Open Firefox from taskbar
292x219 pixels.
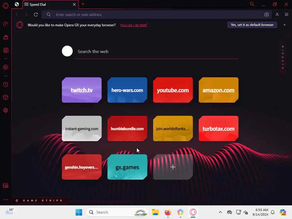pyautogui.click(x=168, y=212)
